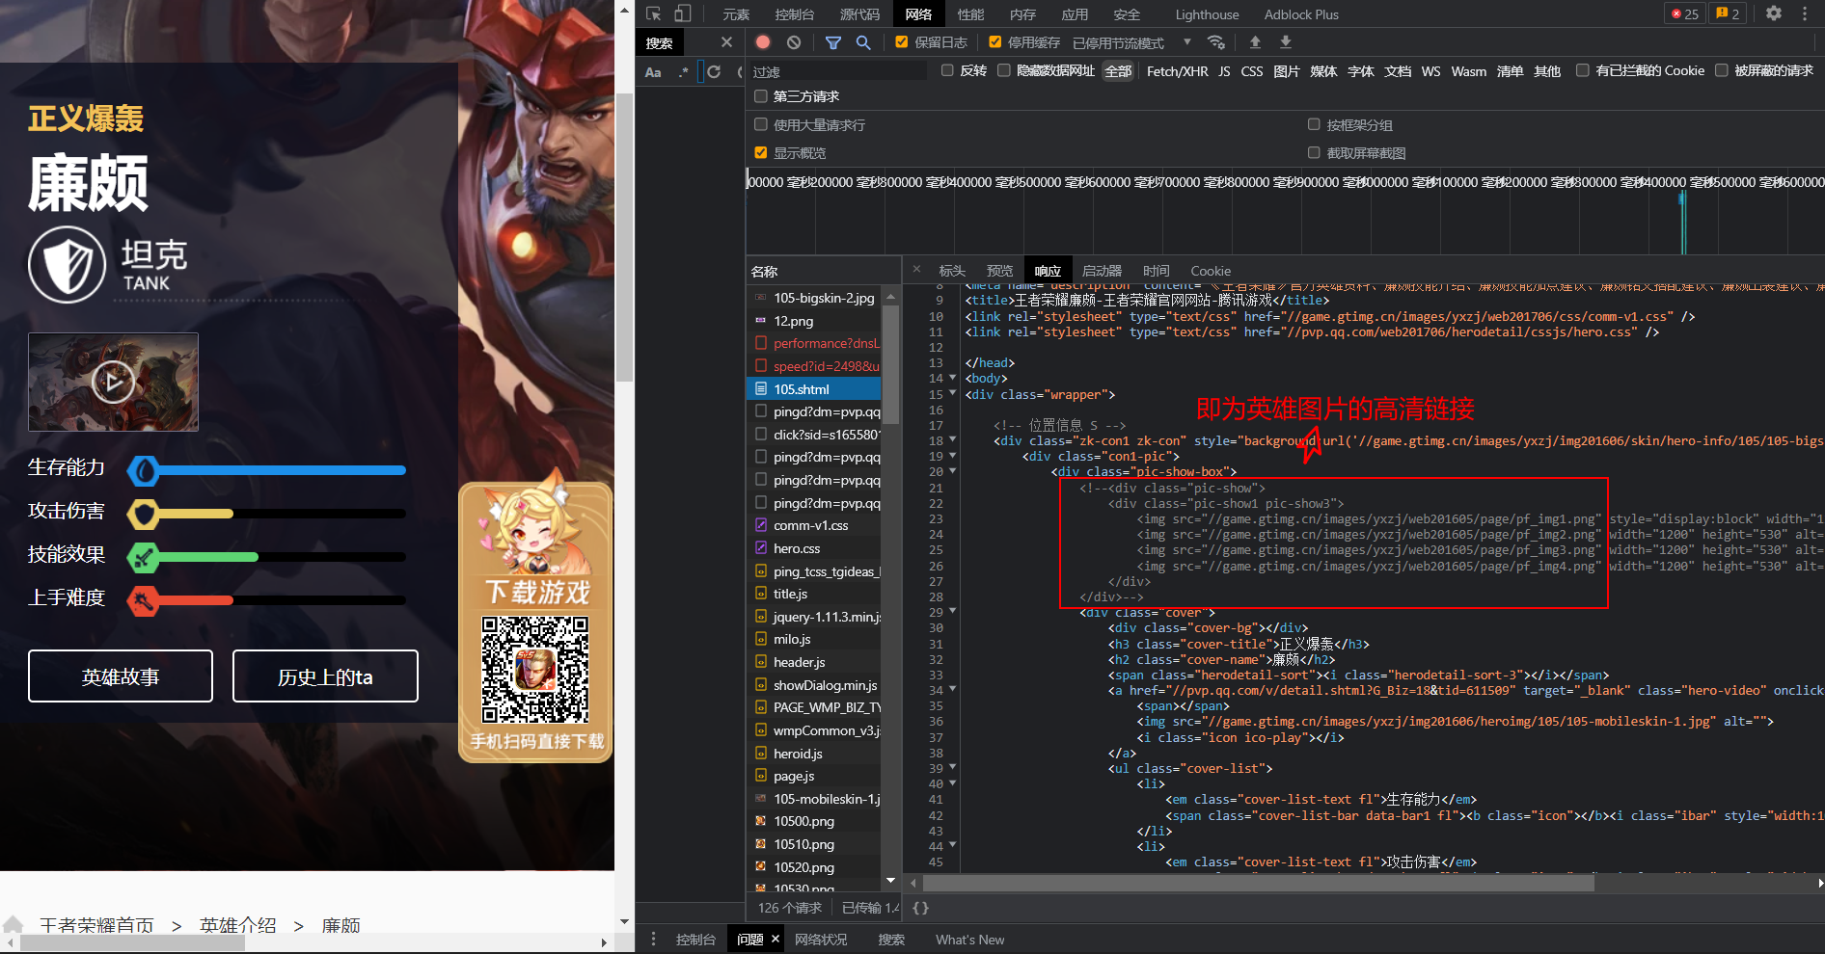Click the 英雄故事 button
This screenshot has width=1825, height=954.
coord(121,676)
